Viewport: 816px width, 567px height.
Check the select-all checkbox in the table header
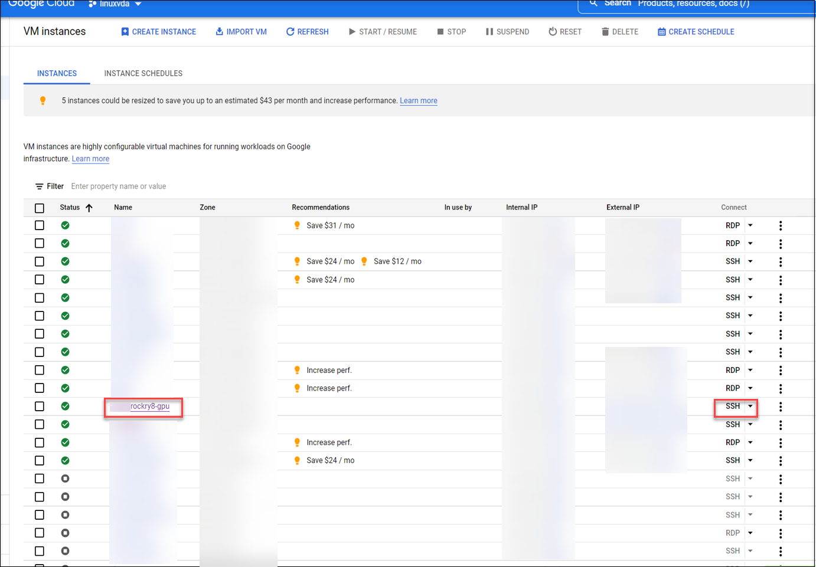(x=40, y=208)
